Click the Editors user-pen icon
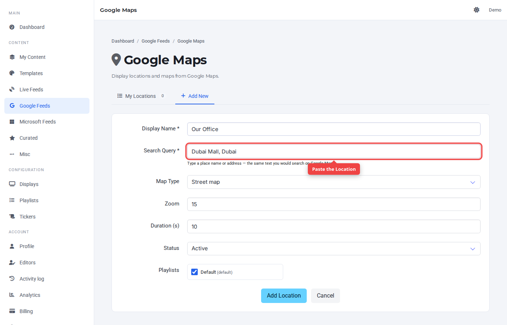 (x=12, y=263)
